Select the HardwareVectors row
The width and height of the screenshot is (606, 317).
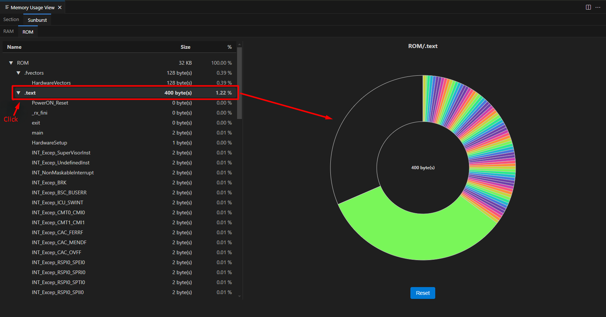coord(51,83)
